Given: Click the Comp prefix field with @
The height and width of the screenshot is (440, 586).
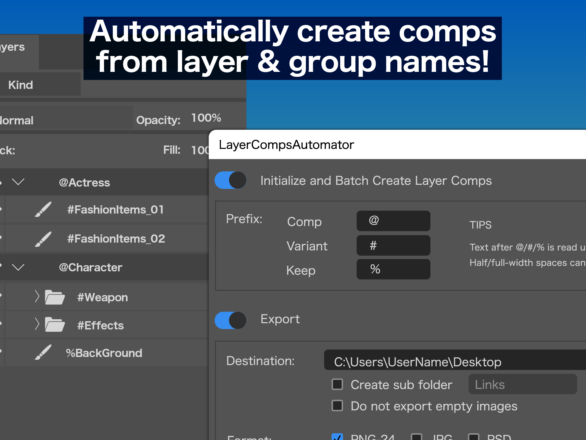Looking at the screenshot, I should (x=393, y=221).
